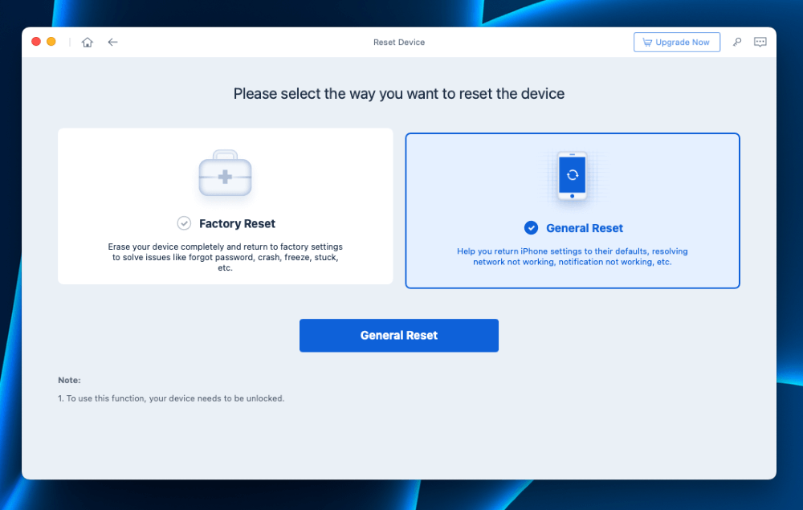
Task: Minimize the window with yellow button
Action: (x=51, y=42)
